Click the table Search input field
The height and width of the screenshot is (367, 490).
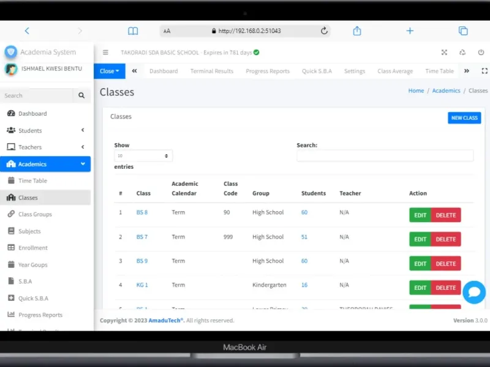tap(385, 155)
